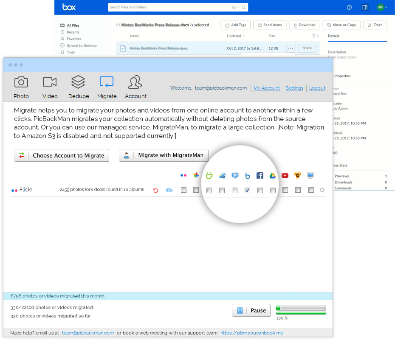Click the Migrate with MigrateMan button
395x340 pixels.
(x=164, y=155)
